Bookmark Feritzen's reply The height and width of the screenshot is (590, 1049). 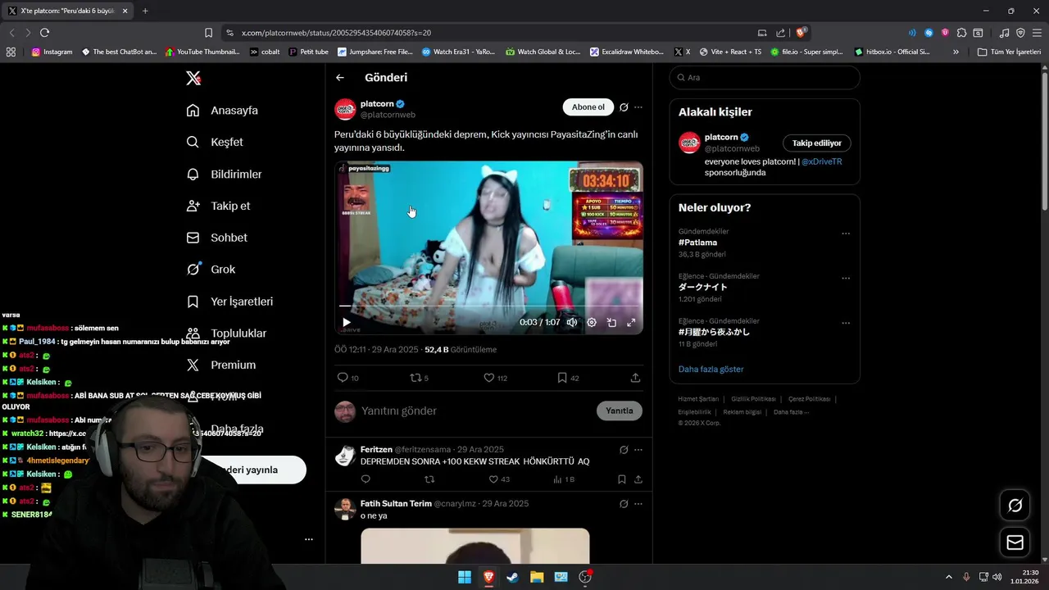[x=622, y=479]
